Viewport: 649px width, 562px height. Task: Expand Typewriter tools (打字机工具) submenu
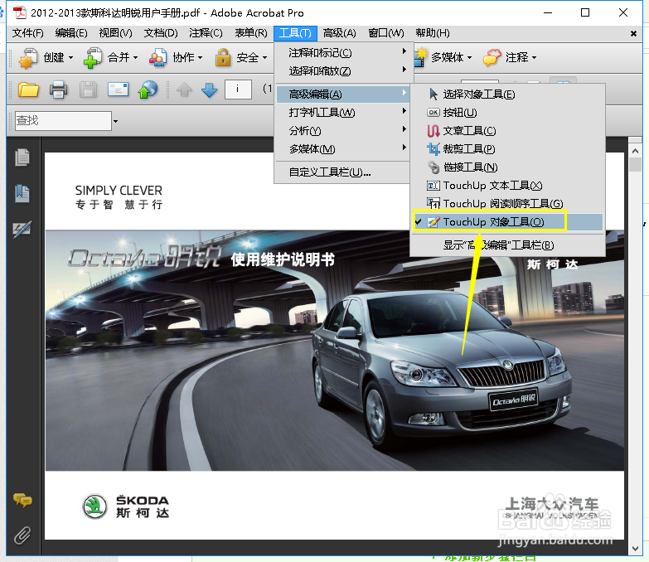pos(343,113)
